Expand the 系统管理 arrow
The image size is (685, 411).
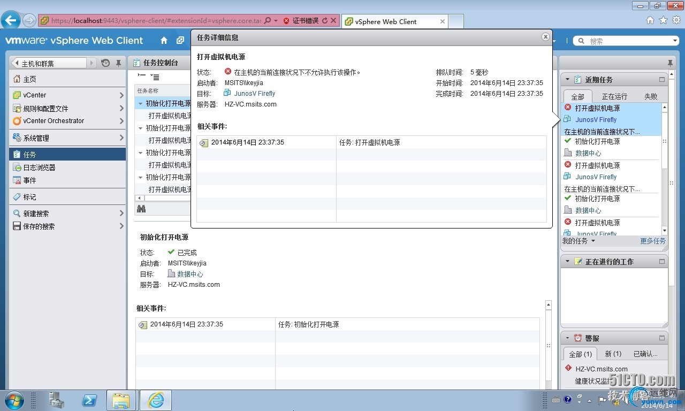(x=121, y=138)
